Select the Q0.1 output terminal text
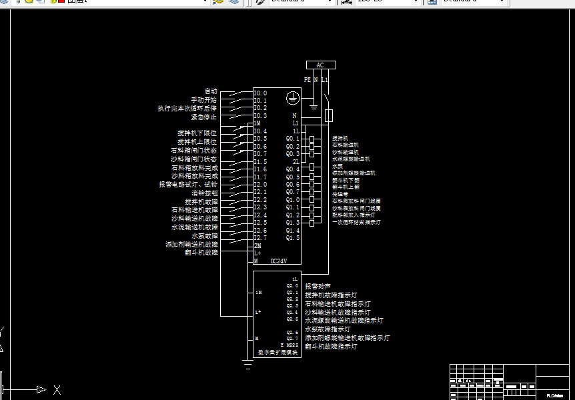 point(293,139)
